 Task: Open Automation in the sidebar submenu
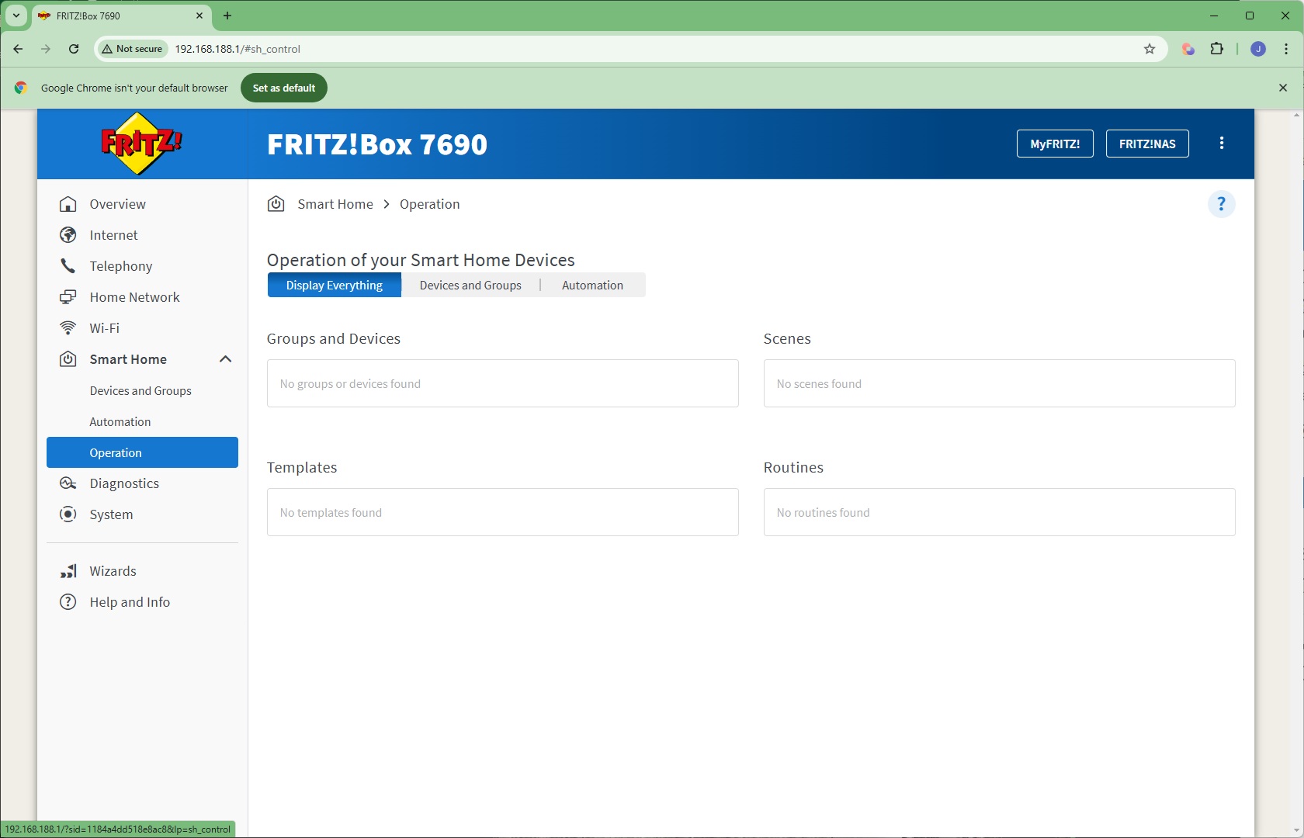pyautogui.click(x=120, y=422)
